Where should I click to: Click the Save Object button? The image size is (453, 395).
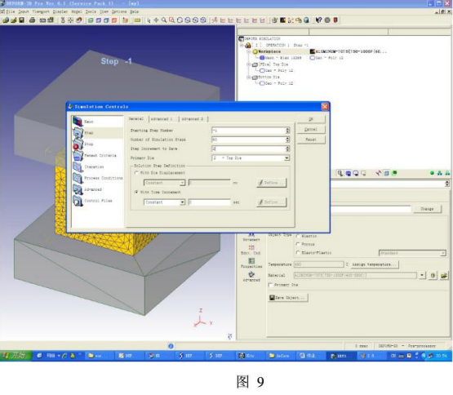[x=288, y=298]
